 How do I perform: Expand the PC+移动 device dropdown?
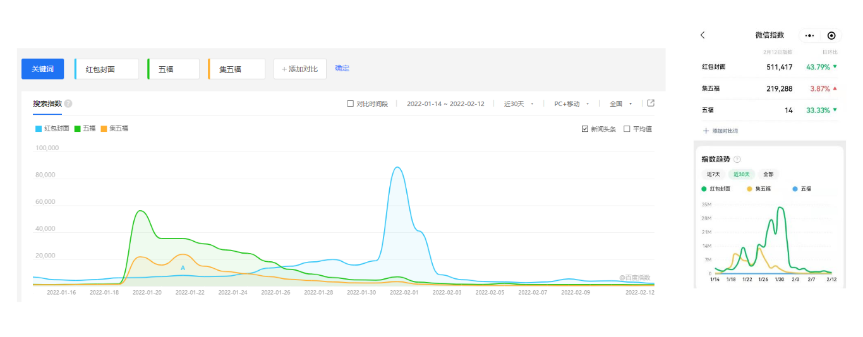click(571, 103)
